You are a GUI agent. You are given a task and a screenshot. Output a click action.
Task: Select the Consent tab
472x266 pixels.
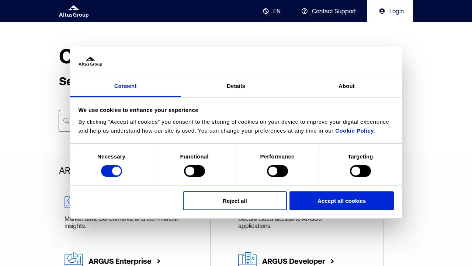(125, 86)
